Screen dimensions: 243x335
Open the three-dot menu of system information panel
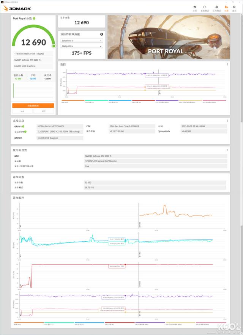pyautogui.click(x=227, y=121)
